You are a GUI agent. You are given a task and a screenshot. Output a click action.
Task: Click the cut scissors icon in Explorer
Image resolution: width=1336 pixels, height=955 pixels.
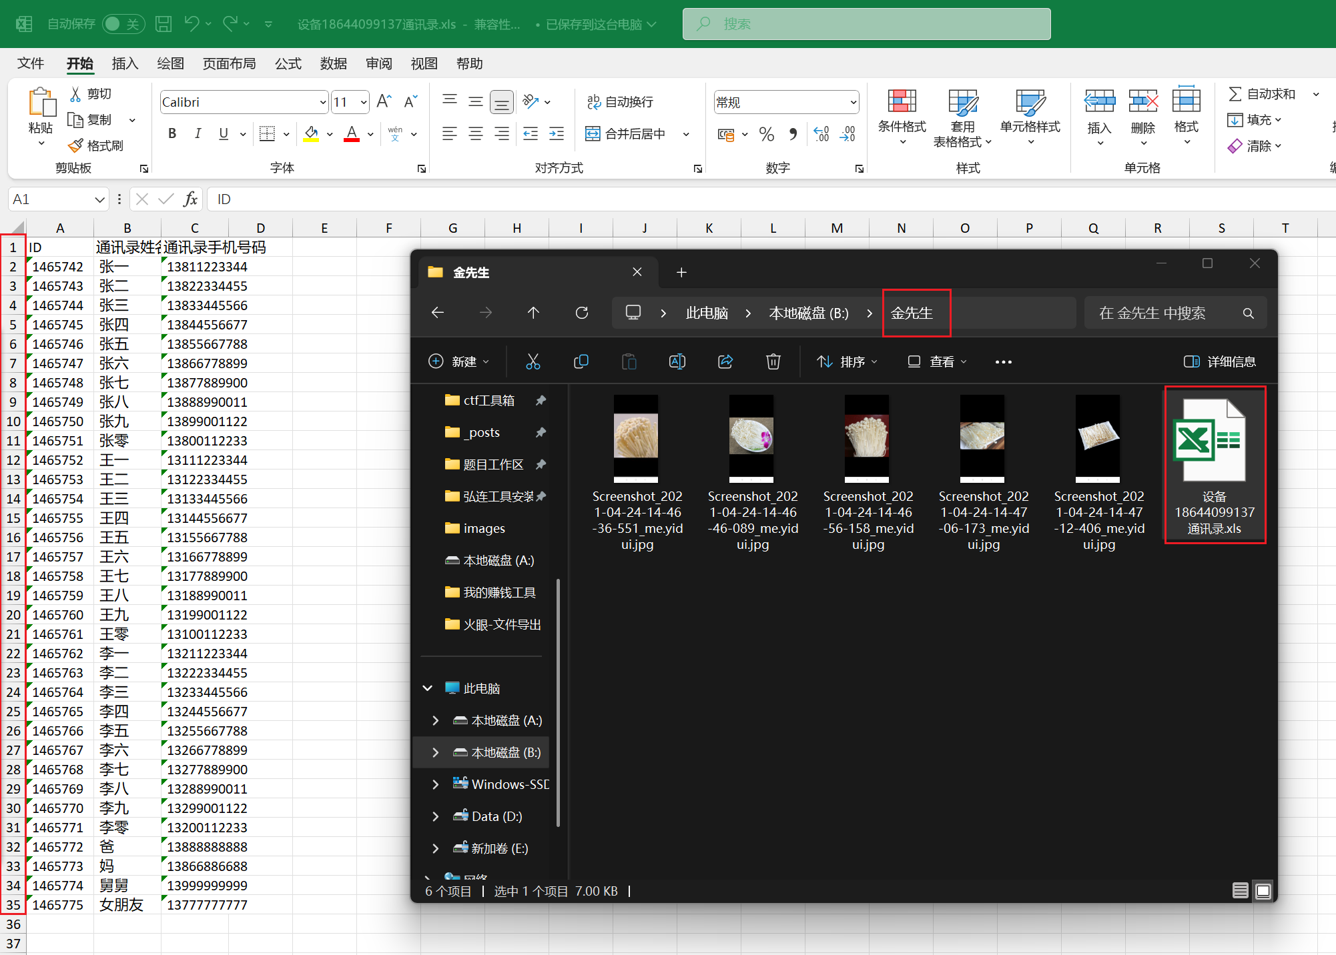533,361
